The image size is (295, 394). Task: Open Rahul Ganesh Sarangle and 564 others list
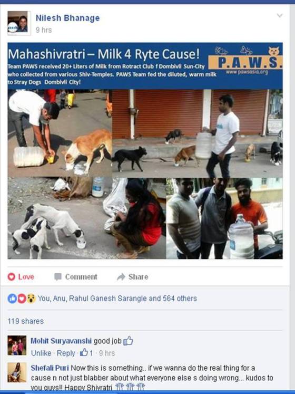[x=133, y=299]
